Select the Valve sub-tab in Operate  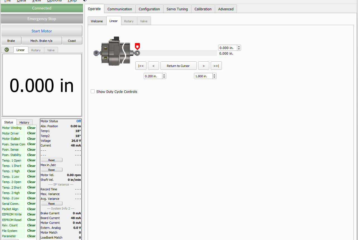[144, 21]
